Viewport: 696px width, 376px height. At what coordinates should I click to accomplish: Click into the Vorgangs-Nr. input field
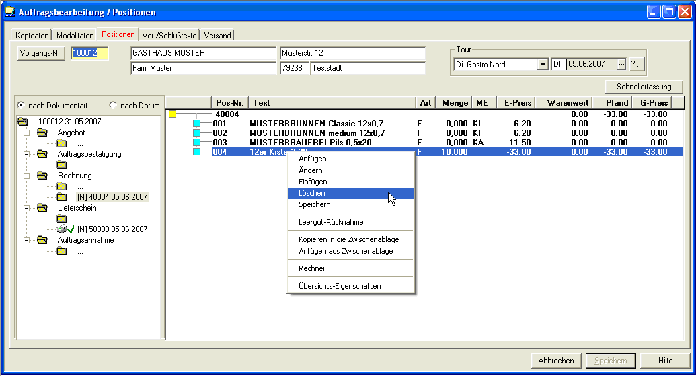point(89,54)
